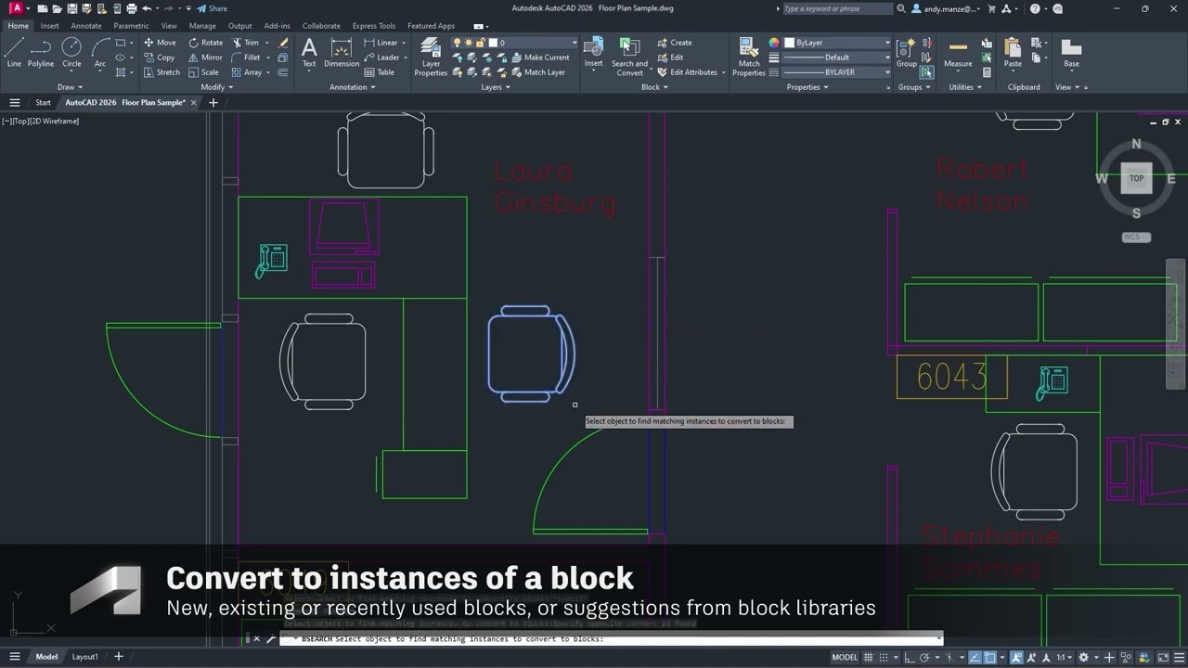This screenshot has height=668, width=1188.
Task: Switch to the Insert ribbon tab
Action: (x=49, y=26)
